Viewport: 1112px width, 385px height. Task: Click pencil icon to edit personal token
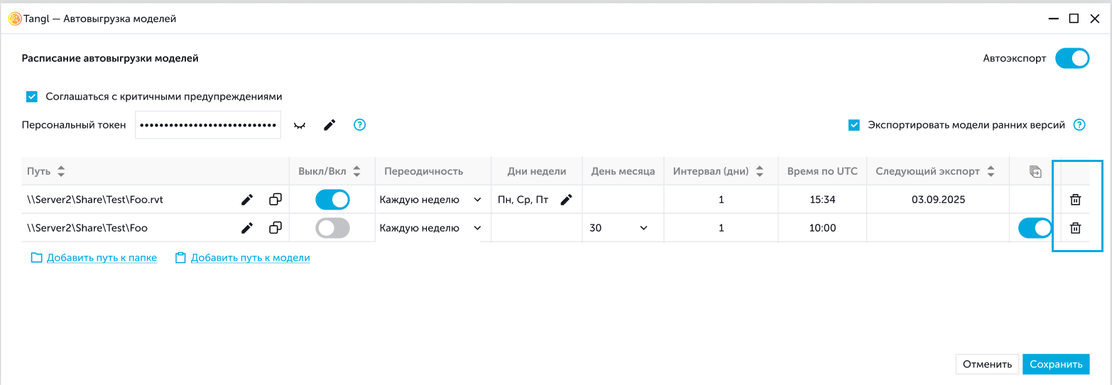click(329, 125)
